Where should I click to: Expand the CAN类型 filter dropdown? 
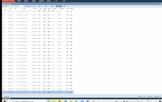click(x=56, y=10)
